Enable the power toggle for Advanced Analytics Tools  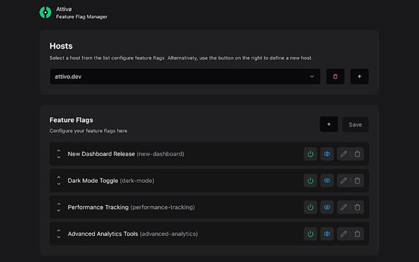tap(310, 234)
